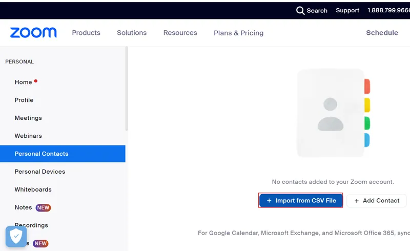Click Schedule in the header
The height and width of the screenshot is (251, 410).
(x=382, y=33)
